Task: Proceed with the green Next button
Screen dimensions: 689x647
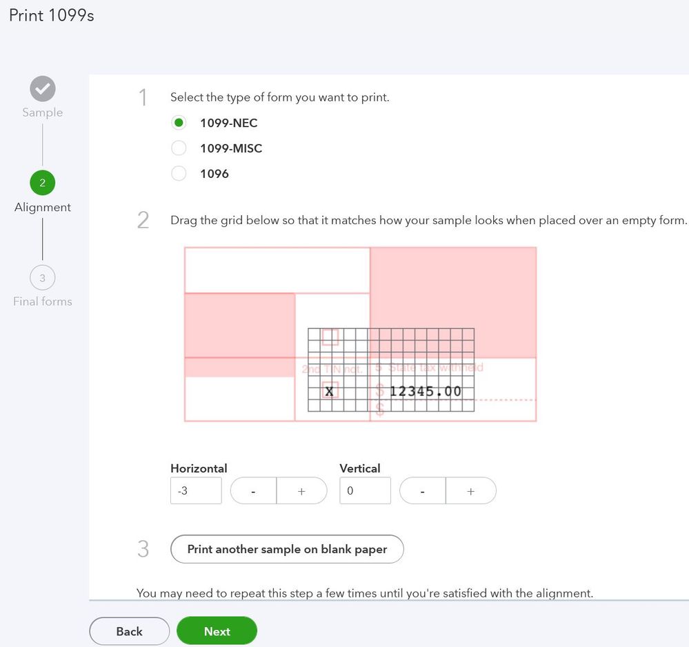Action: click(217, 631)
